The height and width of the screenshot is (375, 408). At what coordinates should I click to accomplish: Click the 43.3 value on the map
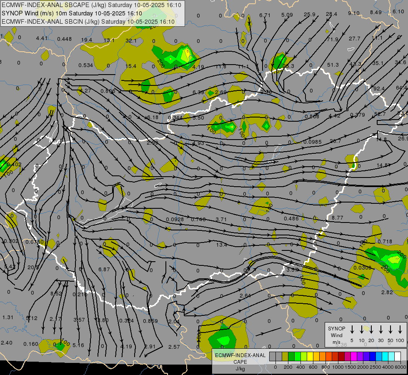tap(355, 64)
